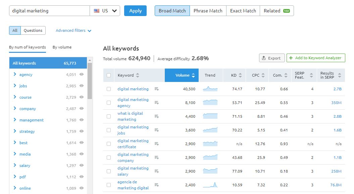Sort results using the Volume column sort arrows
Viewport: 354px width, 194px height.
193,75
